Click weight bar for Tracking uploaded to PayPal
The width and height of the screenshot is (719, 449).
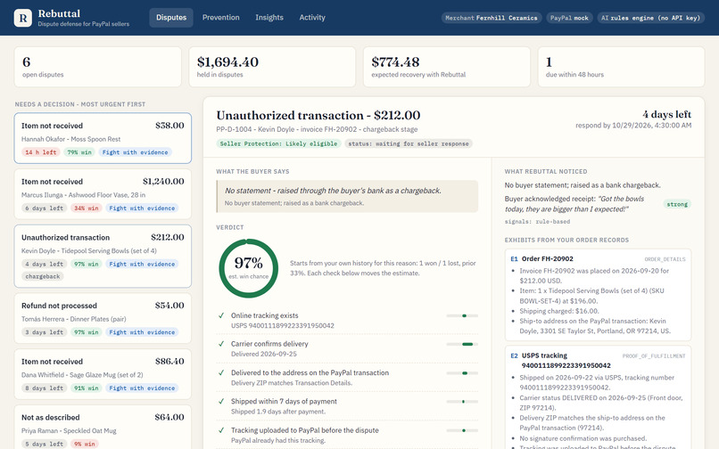462,430
